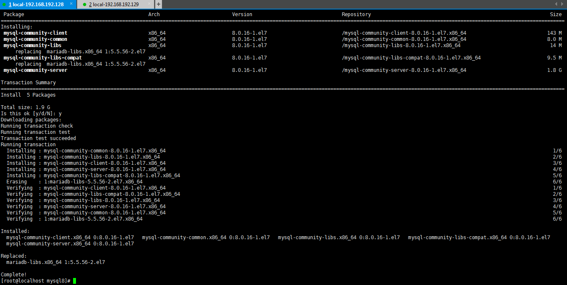Click the "Version" column header
This screenshot has width=567, height=285.
coord(242,14)
